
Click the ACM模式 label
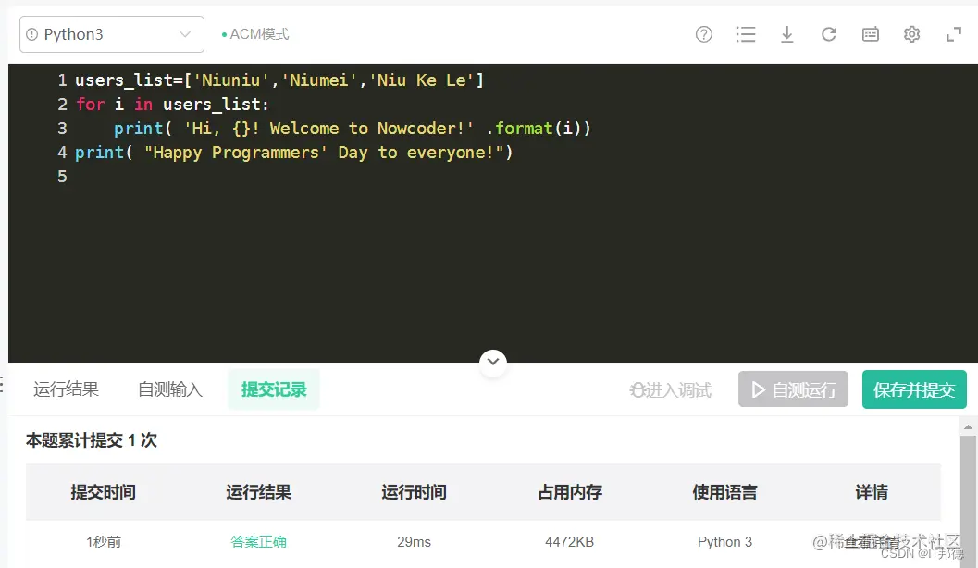click(259, 34)
